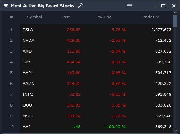
Task: Click the scrollbar up arrow
Action: (x=175, y=12)
